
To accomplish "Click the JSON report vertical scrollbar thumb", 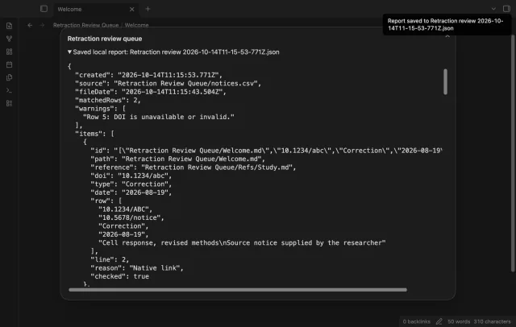I will click(x=445, y=81).
